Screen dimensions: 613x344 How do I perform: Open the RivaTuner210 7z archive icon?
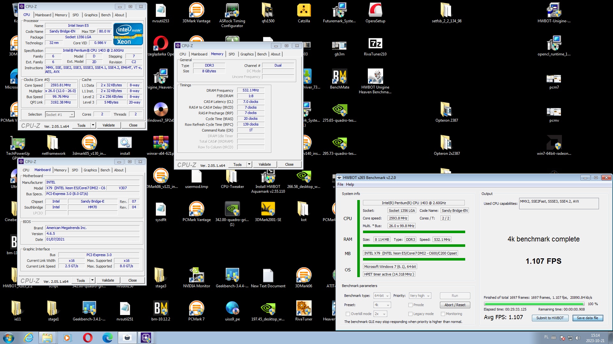[x=375, y=46]
